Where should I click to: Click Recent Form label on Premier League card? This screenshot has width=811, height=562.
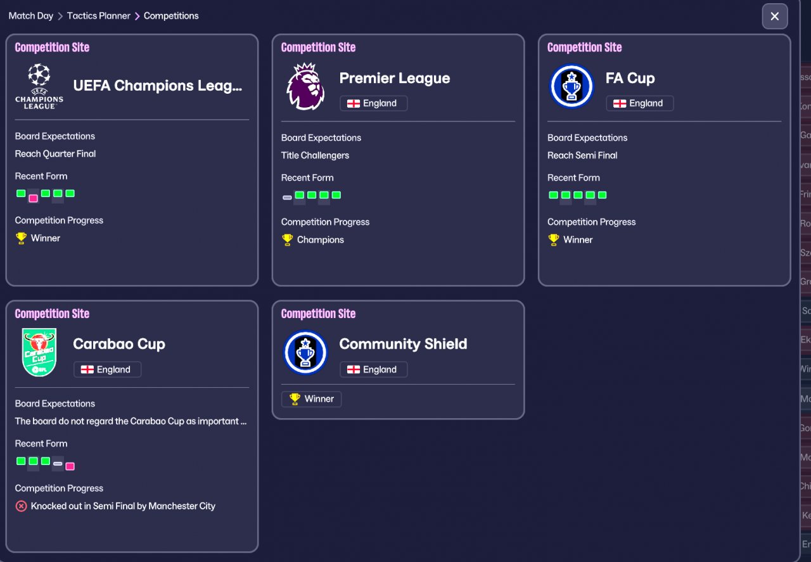pyautogui.click(x=307, y=177)
